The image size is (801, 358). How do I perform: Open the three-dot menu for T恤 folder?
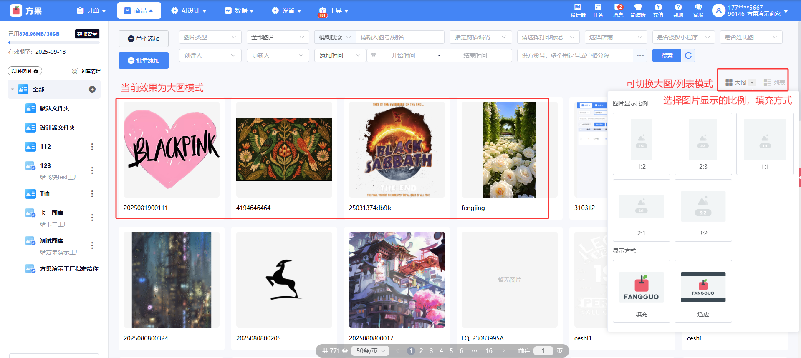pyautogui.click(x=92, y=194)
